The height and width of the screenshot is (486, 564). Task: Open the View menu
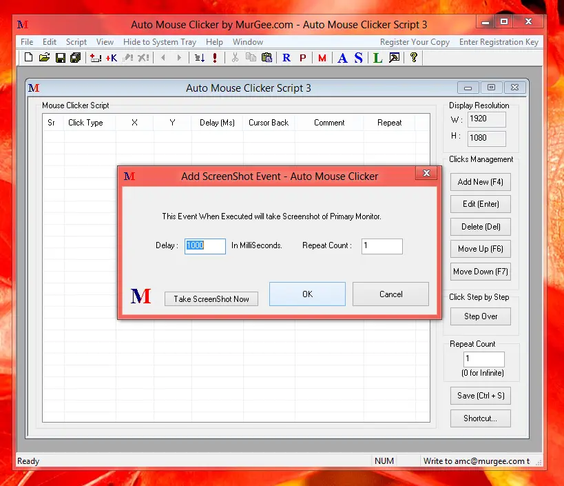click(x=105, y=42)
